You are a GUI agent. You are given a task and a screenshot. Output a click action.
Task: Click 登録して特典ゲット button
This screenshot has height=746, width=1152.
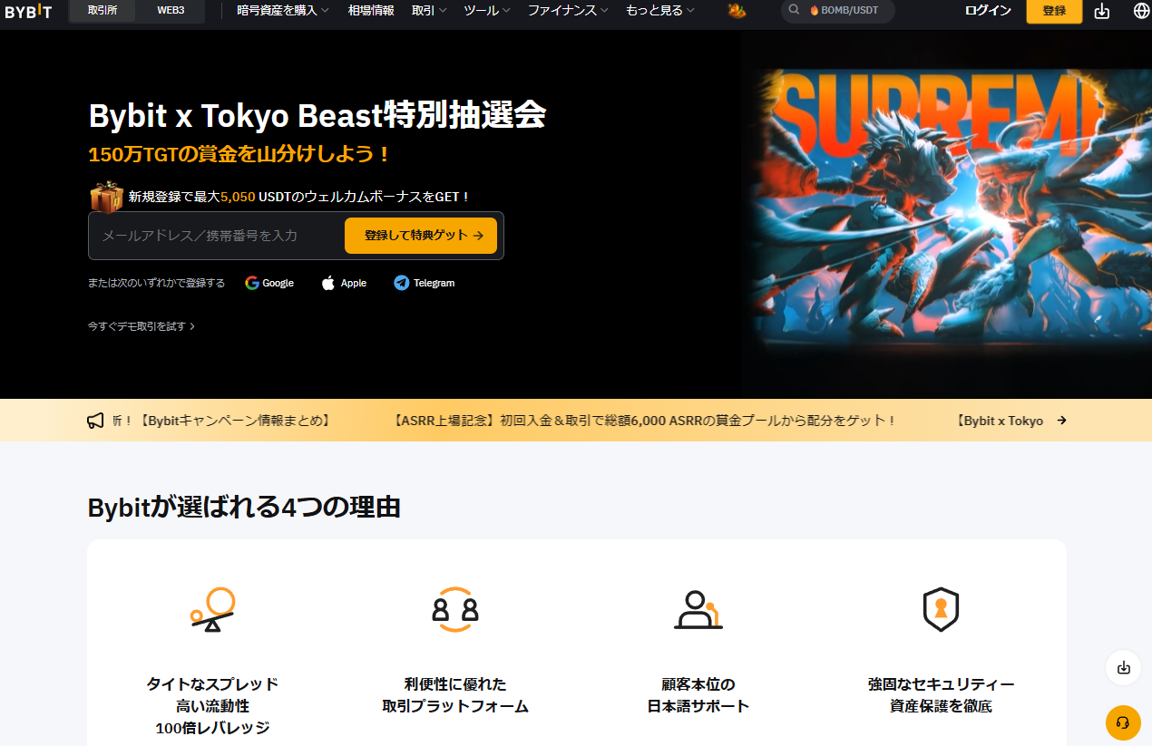pos(421,236)
